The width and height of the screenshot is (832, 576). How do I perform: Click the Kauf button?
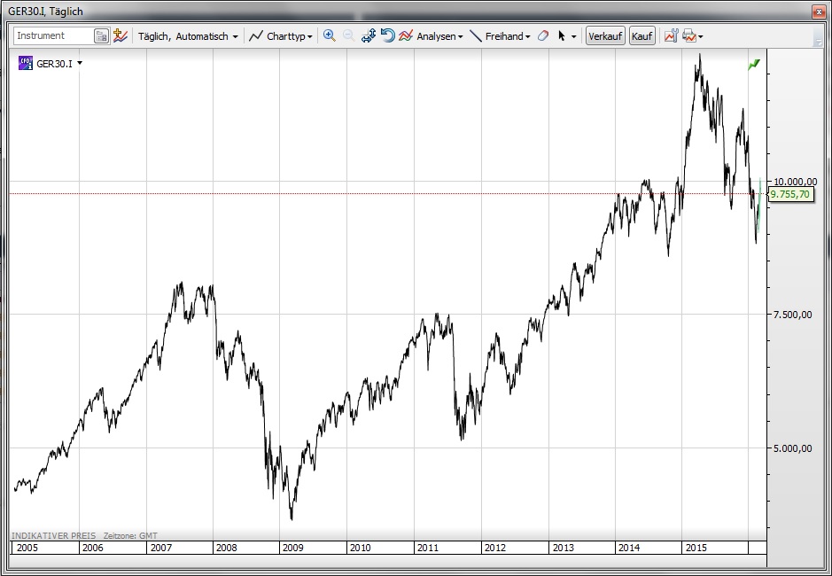642,36
